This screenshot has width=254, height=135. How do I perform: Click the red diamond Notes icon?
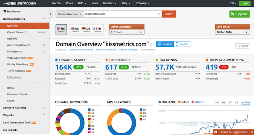click(x=193, y=102)
